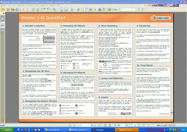Open Search with the binoculars icon
The height and width of the screenshot is (132, 187).
coord(100,10)
